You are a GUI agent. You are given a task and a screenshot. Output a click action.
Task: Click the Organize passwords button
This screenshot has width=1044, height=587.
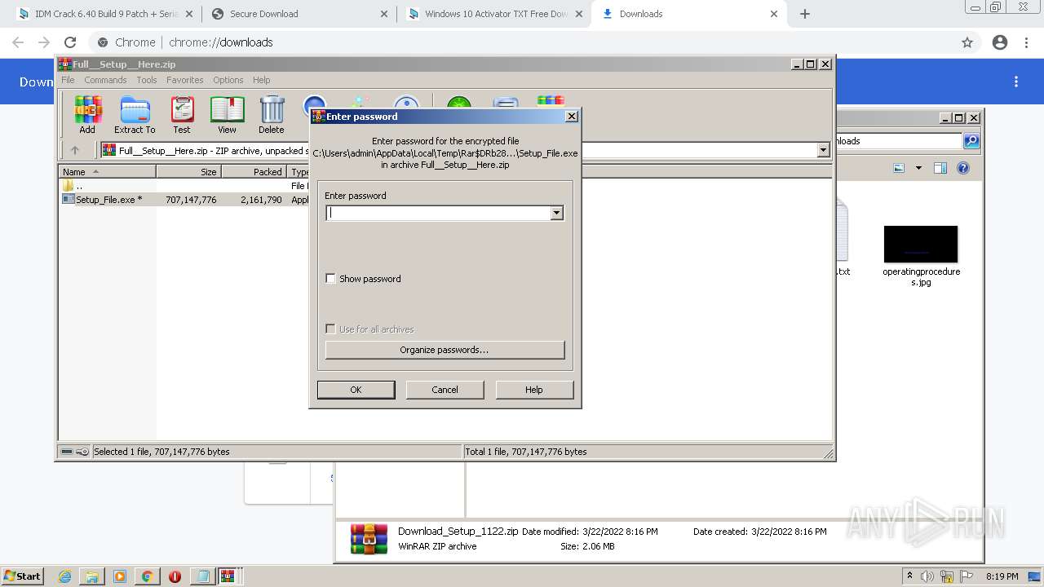[445, 350]
